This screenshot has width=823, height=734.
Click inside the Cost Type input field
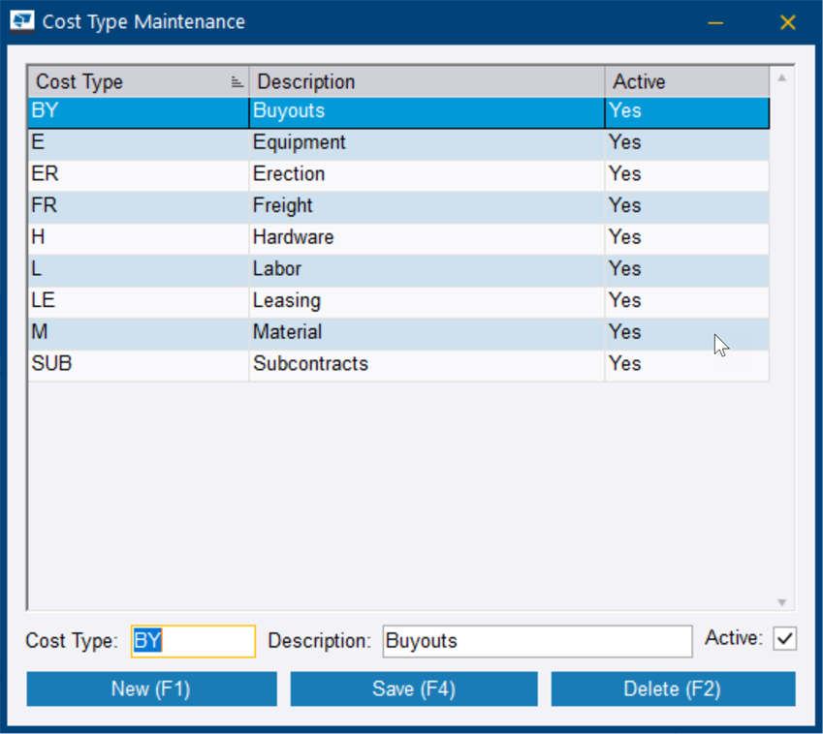coord(192,640)
